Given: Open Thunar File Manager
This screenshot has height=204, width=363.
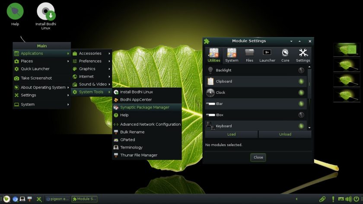Looking at the screenshot, I should pos(147,155).
